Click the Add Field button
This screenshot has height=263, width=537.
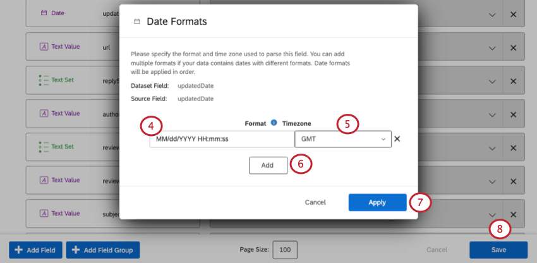36,250
